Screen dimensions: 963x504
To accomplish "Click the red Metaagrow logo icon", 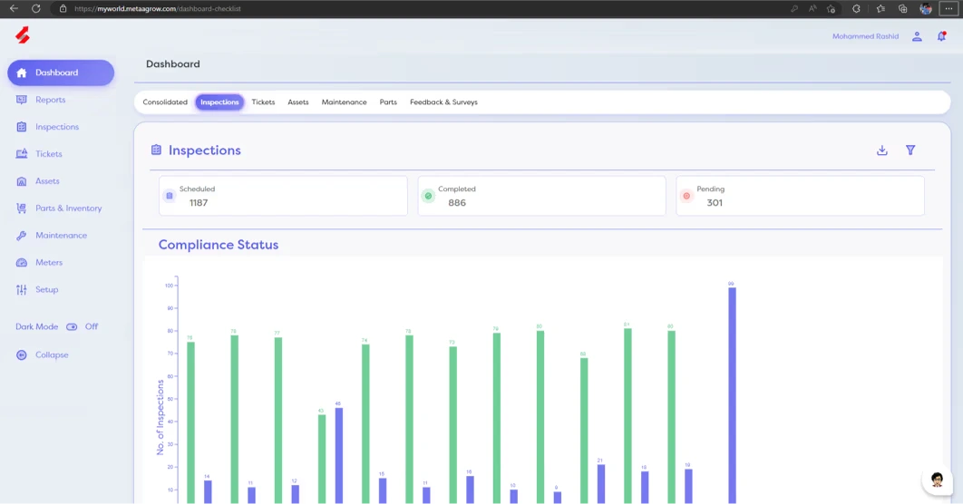I will 23,35.
